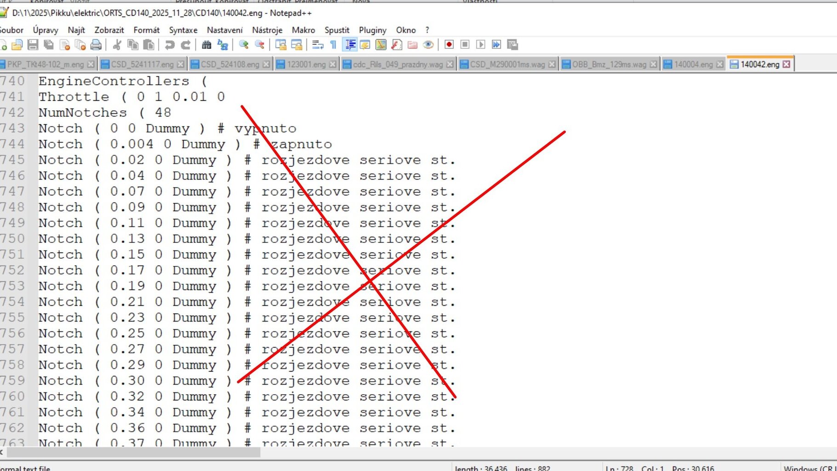Click the Save All icon

tap(48, 45)
